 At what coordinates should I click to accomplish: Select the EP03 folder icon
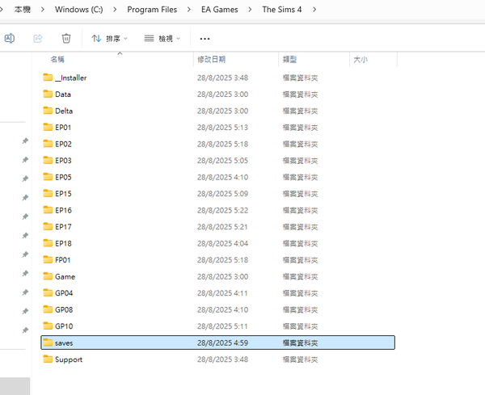[x=48, y=160]
